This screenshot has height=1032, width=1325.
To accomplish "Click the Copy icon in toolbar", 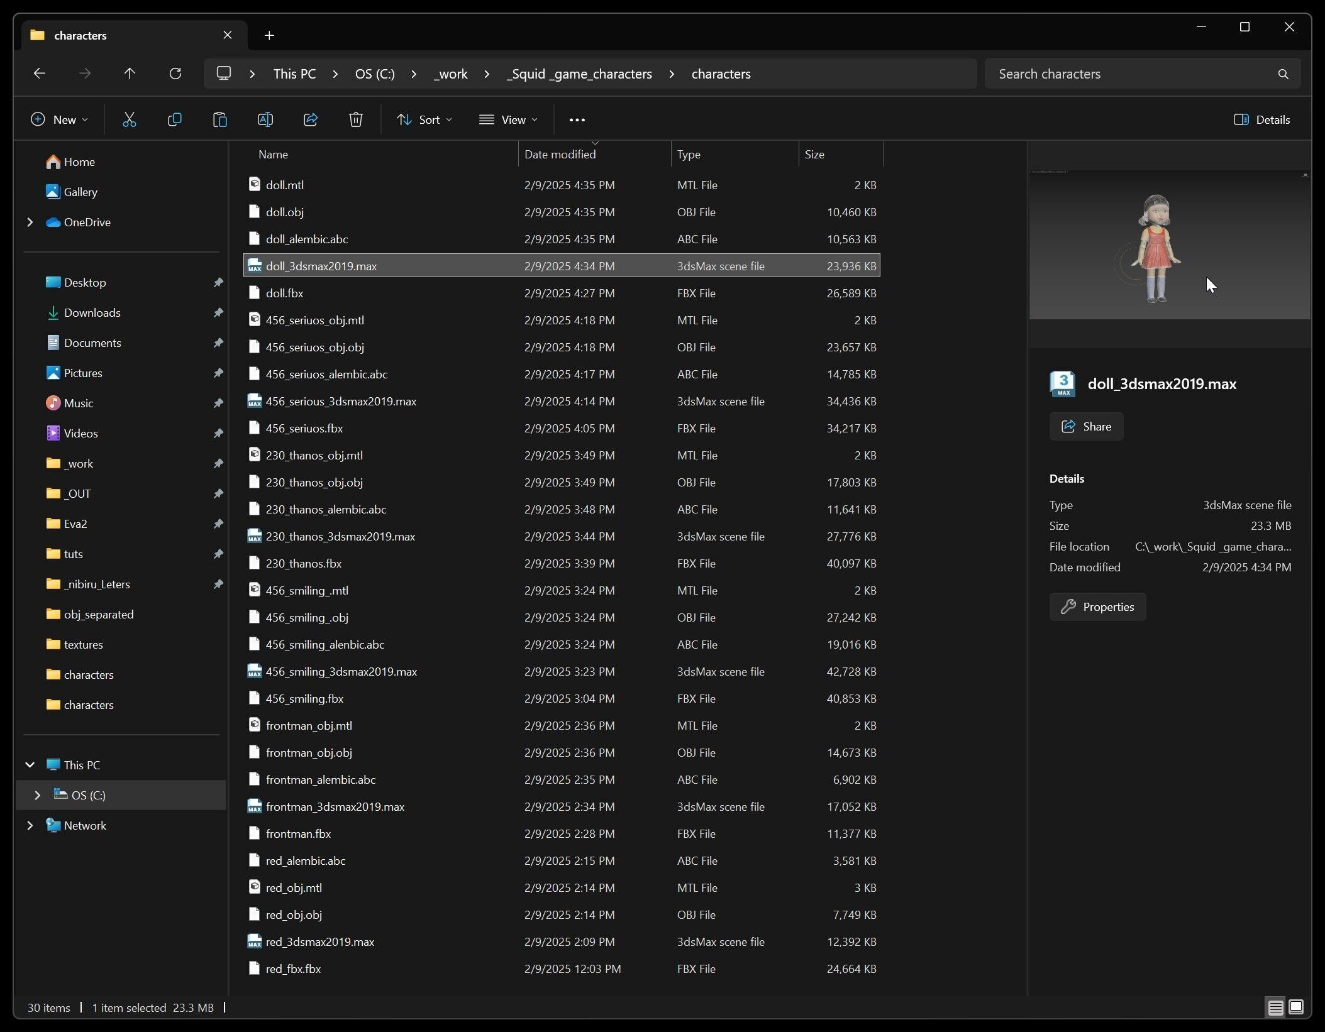I will coord(175,119).
